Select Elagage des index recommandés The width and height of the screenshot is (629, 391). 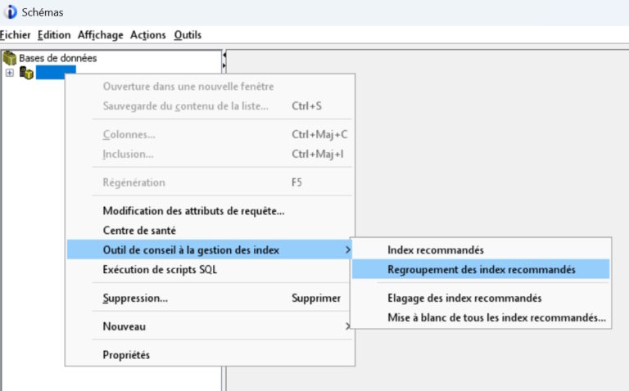click(x=464, y=298)
